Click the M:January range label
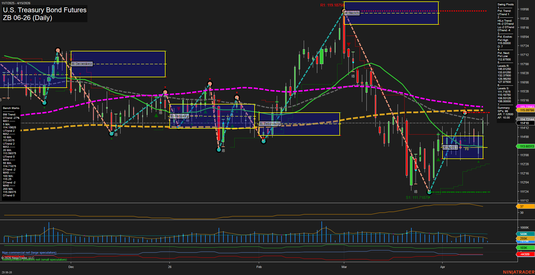 [x=180, y=116]
